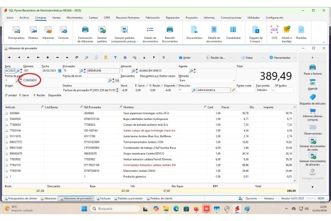Add new record with plus icon
The height and width of the screenshot is (221, 331).
48,58
